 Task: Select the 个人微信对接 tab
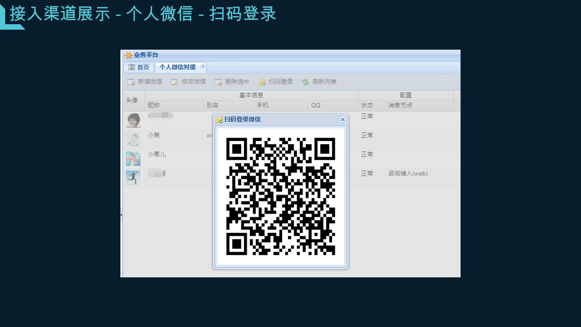181,67
